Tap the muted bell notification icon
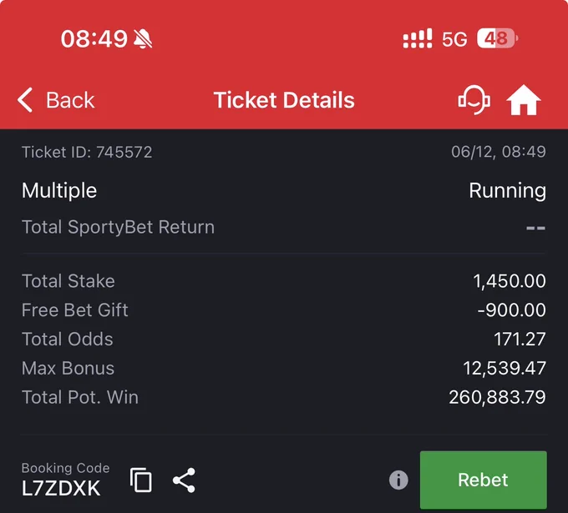Viewport: 568px width, 513px height. 143,38
